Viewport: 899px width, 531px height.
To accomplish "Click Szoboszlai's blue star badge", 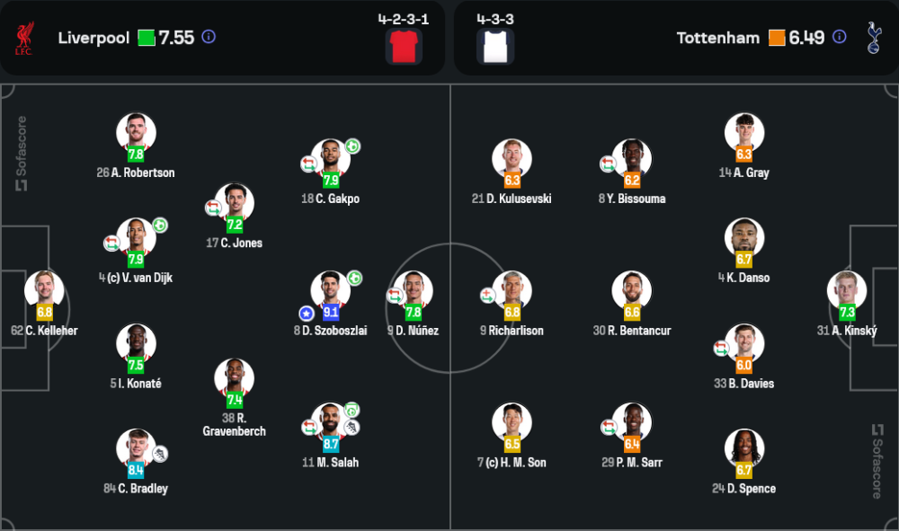I will (x=307, y=313).
